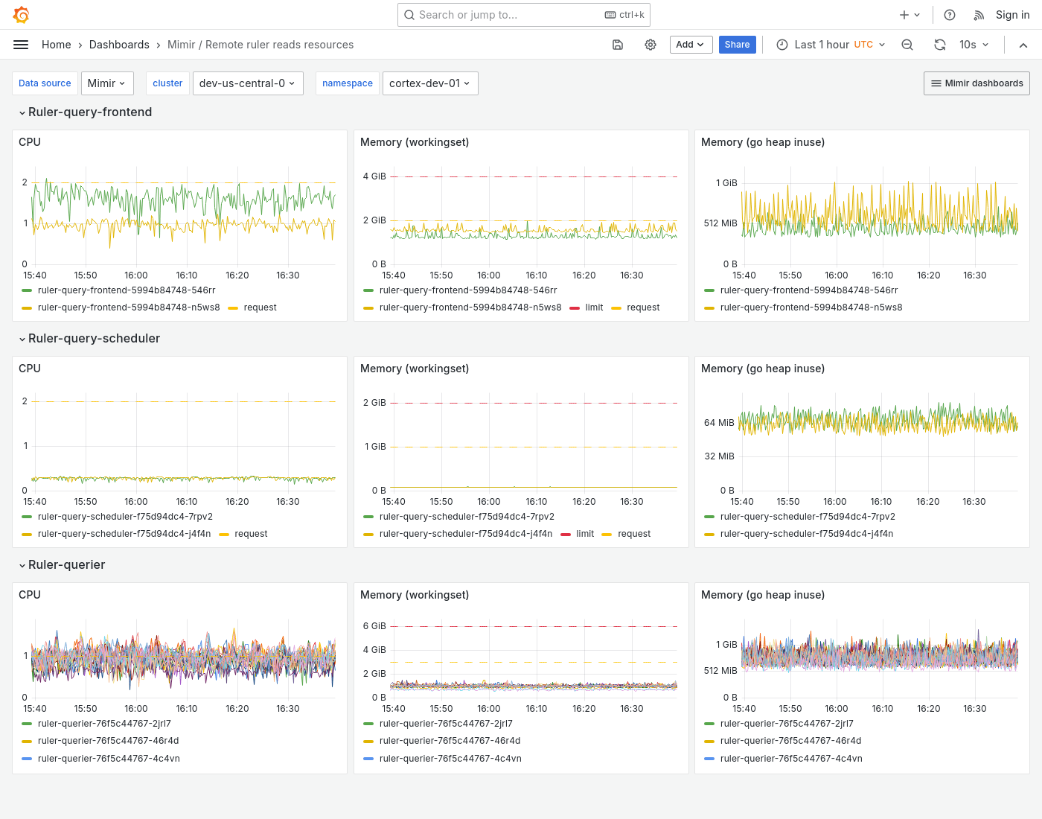Click the save dashboard icon
Screen dimensions: 1042x819
[618, 45]
